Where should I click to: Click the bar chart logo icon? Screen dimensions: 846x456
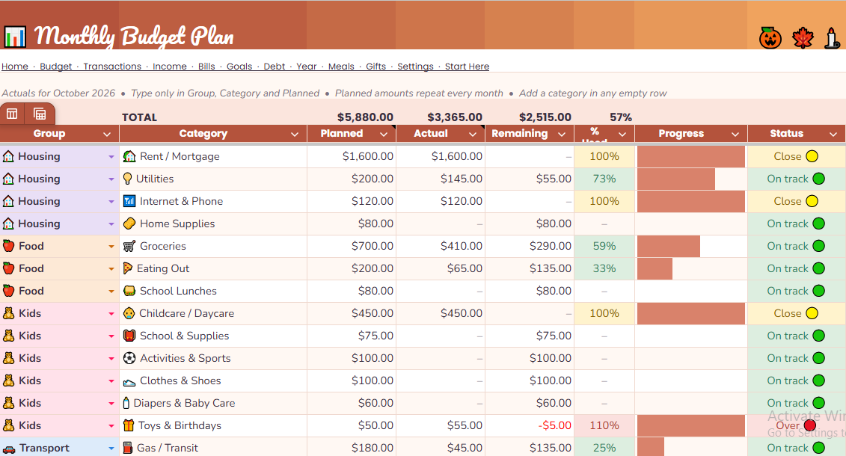[14, 37]
